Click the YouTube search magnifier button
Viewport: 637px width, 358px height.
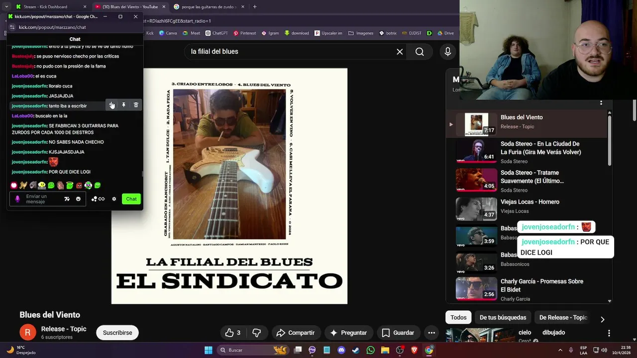tap(420, 52)
